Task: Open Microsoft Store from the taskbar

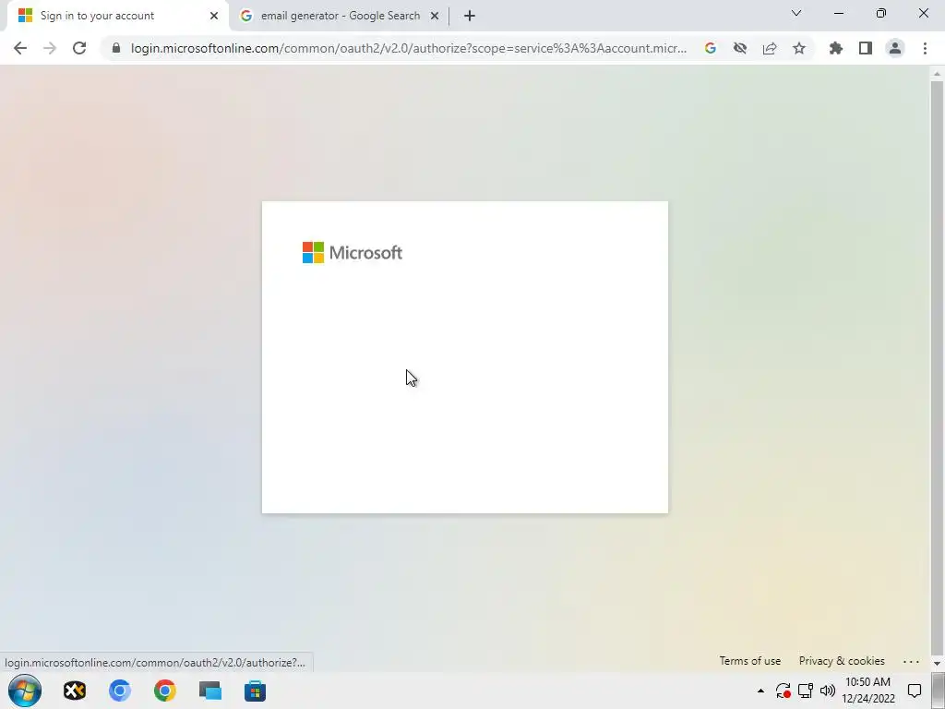Action: coord(255,691)
